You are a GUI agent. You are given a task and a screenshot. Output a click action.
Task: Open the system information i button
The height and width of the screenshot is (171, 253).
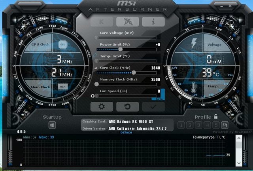[153, 22]
